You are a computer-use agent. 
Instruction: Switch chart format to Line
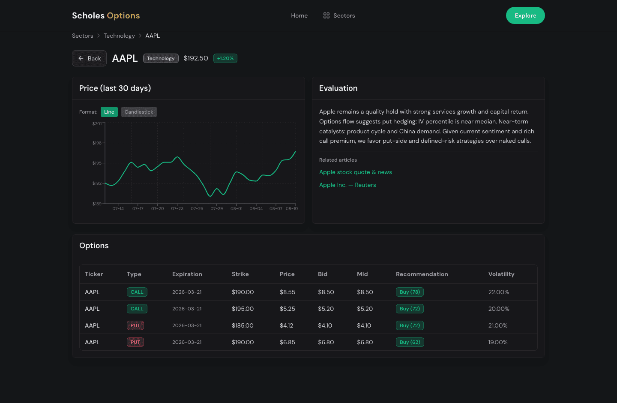click(x=109, y=112)
